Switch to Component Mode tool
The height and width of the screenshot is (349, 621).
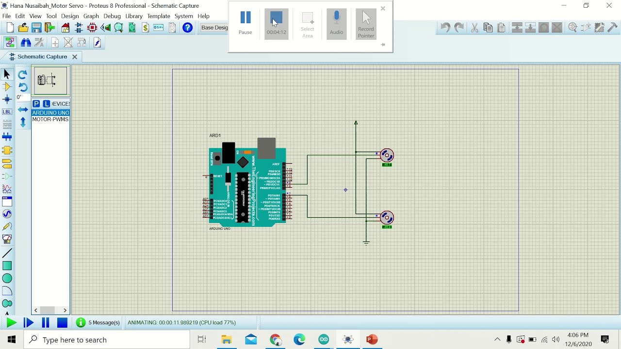tap(7, 87)
